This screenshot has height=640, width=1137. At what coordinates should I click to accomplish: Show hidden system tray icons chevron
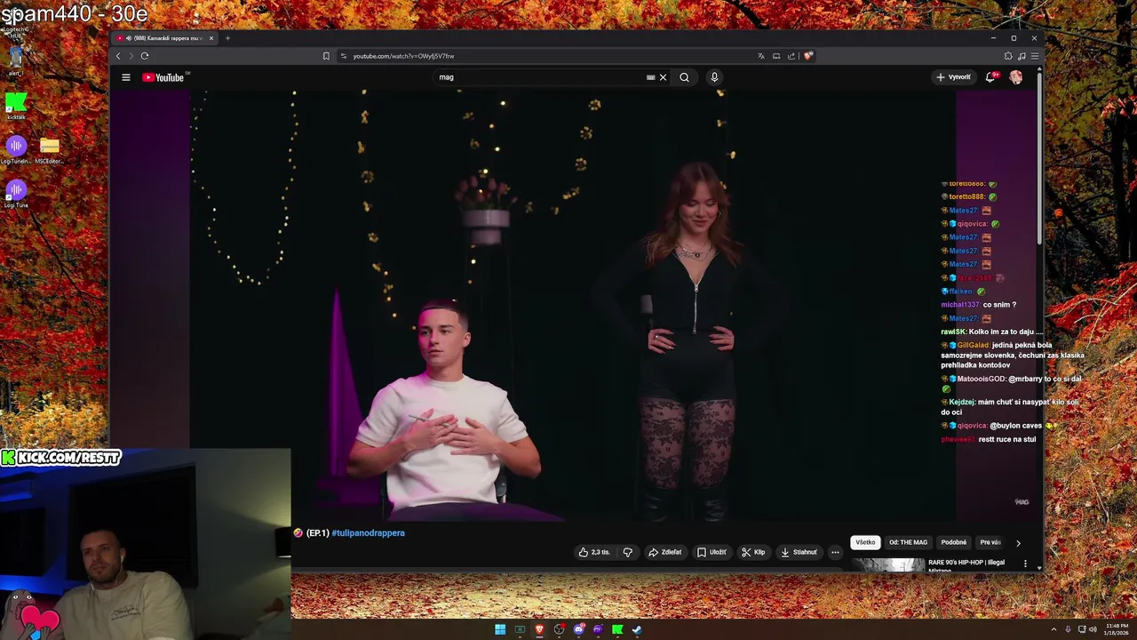click(x=1054, y=629)
